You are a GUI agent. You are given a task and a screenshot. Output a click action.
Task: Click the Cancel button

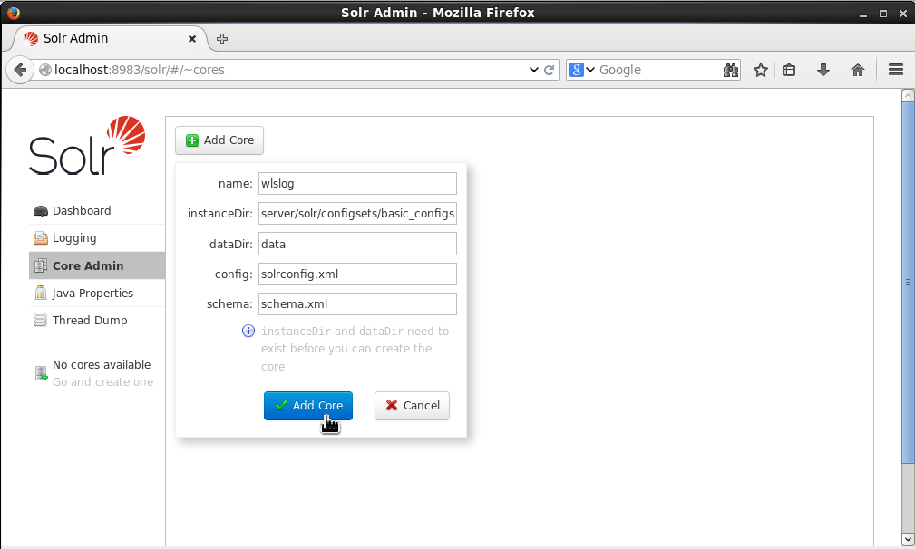[412, 406]
